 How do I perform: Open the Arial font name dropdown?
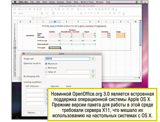point(42,13)
